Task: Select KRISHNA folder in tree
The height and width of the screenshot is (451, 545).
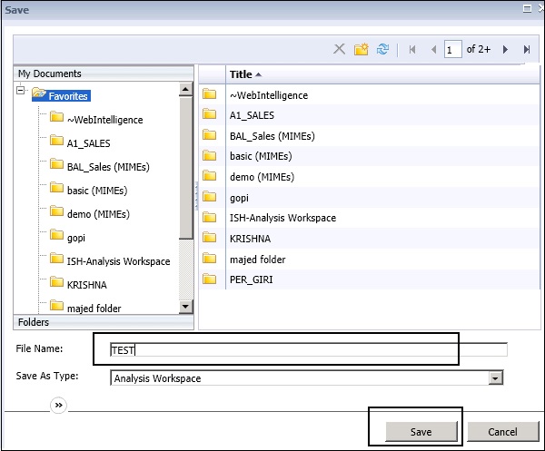Action: click(87, 285)
